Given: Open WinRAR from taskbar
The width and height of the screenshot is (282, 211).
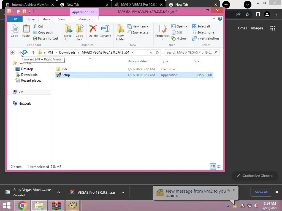Looking at the screenshot, I should 56,206.
